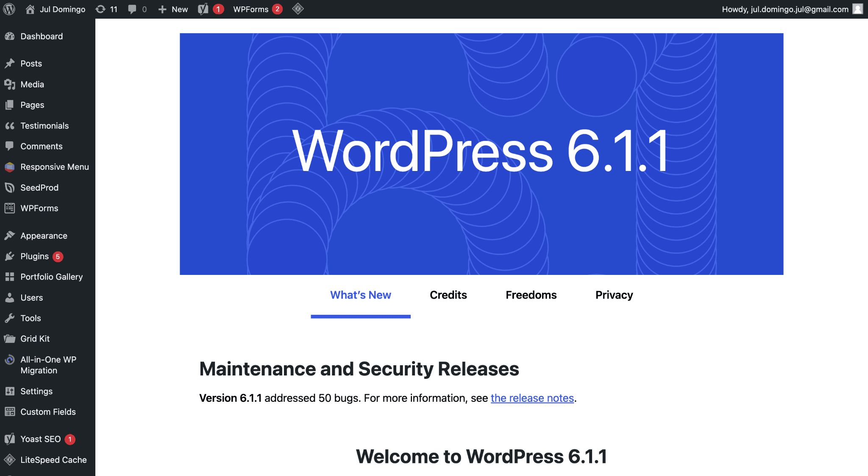The width and height of the screenshot is (868, 476).
Task: Switch to the Privacy tab
Action: (x=614, y=295)
